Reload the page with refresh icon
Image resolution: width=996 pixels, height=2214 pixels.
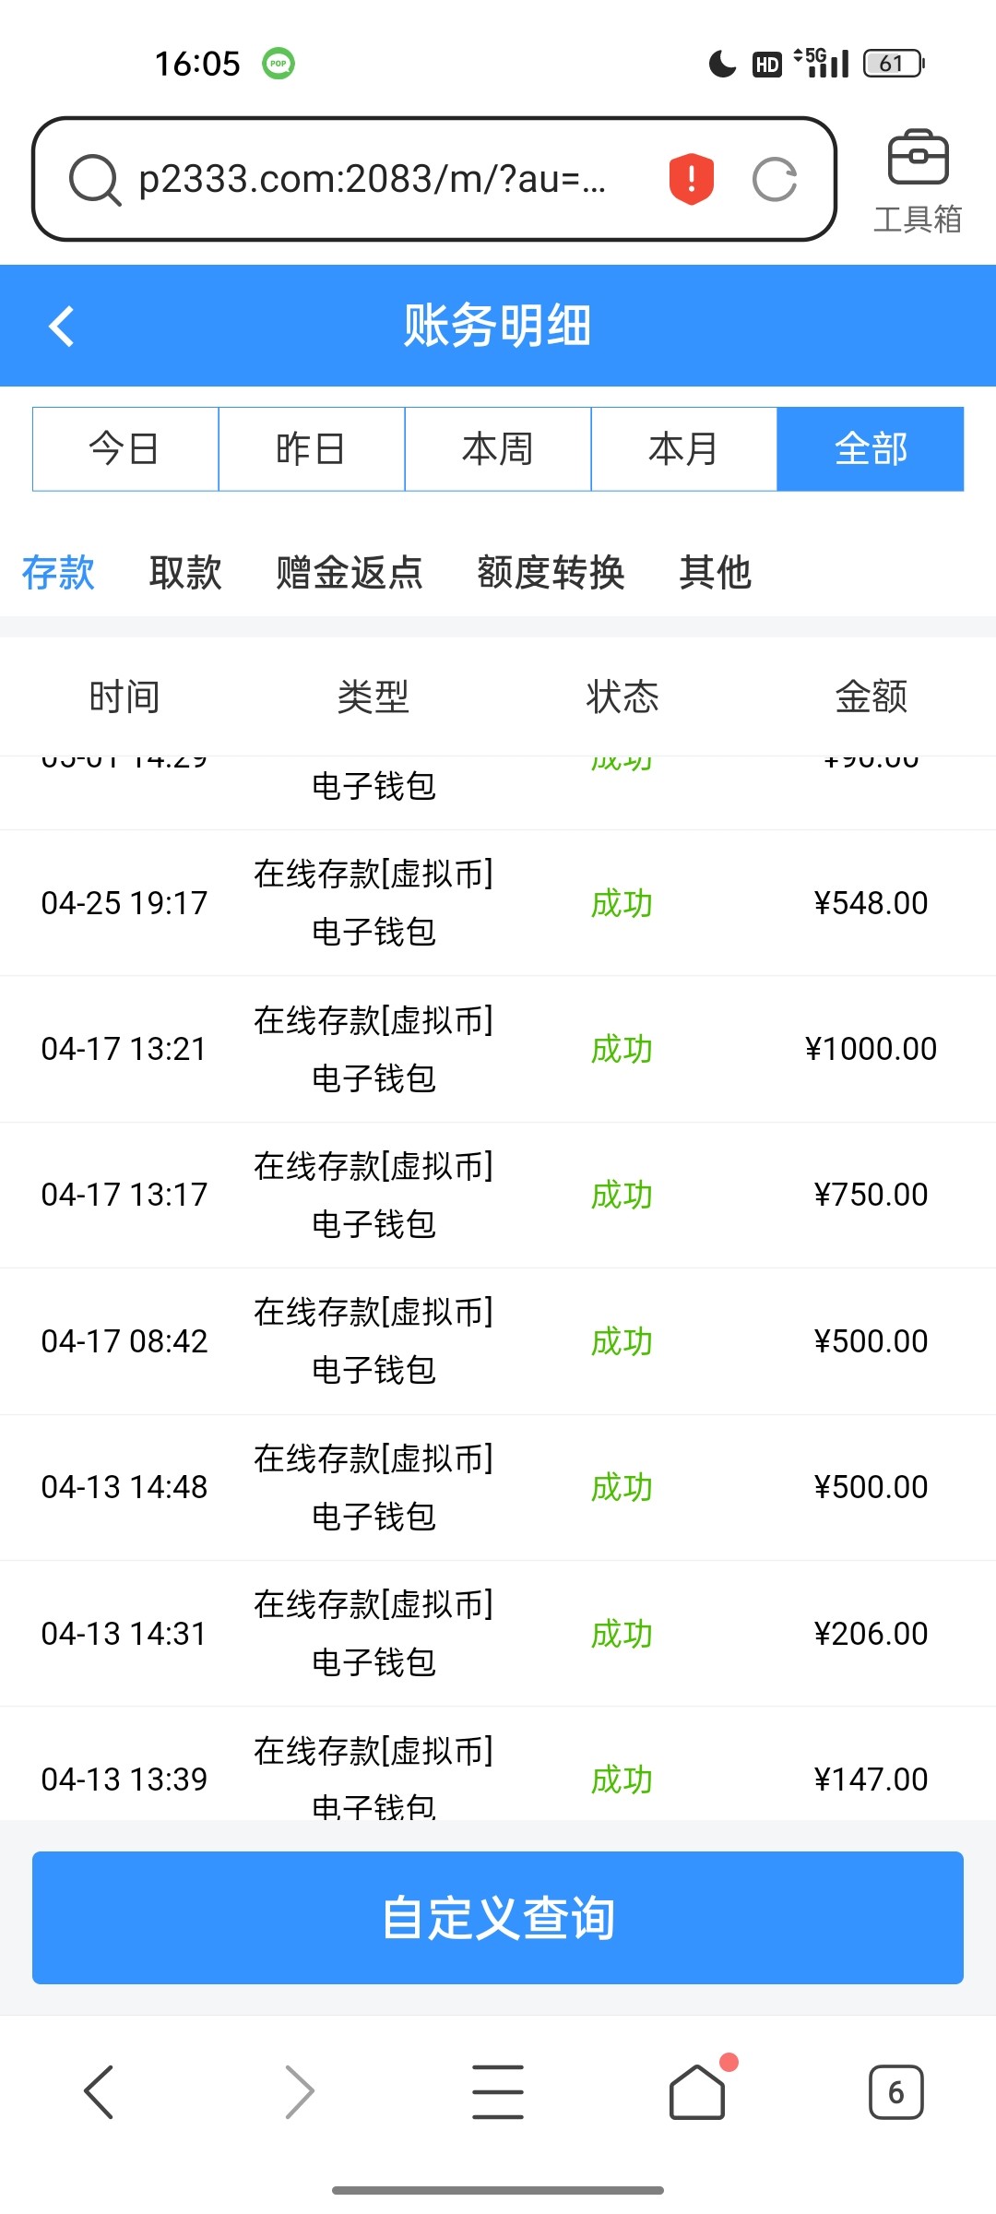pos(775,179)
